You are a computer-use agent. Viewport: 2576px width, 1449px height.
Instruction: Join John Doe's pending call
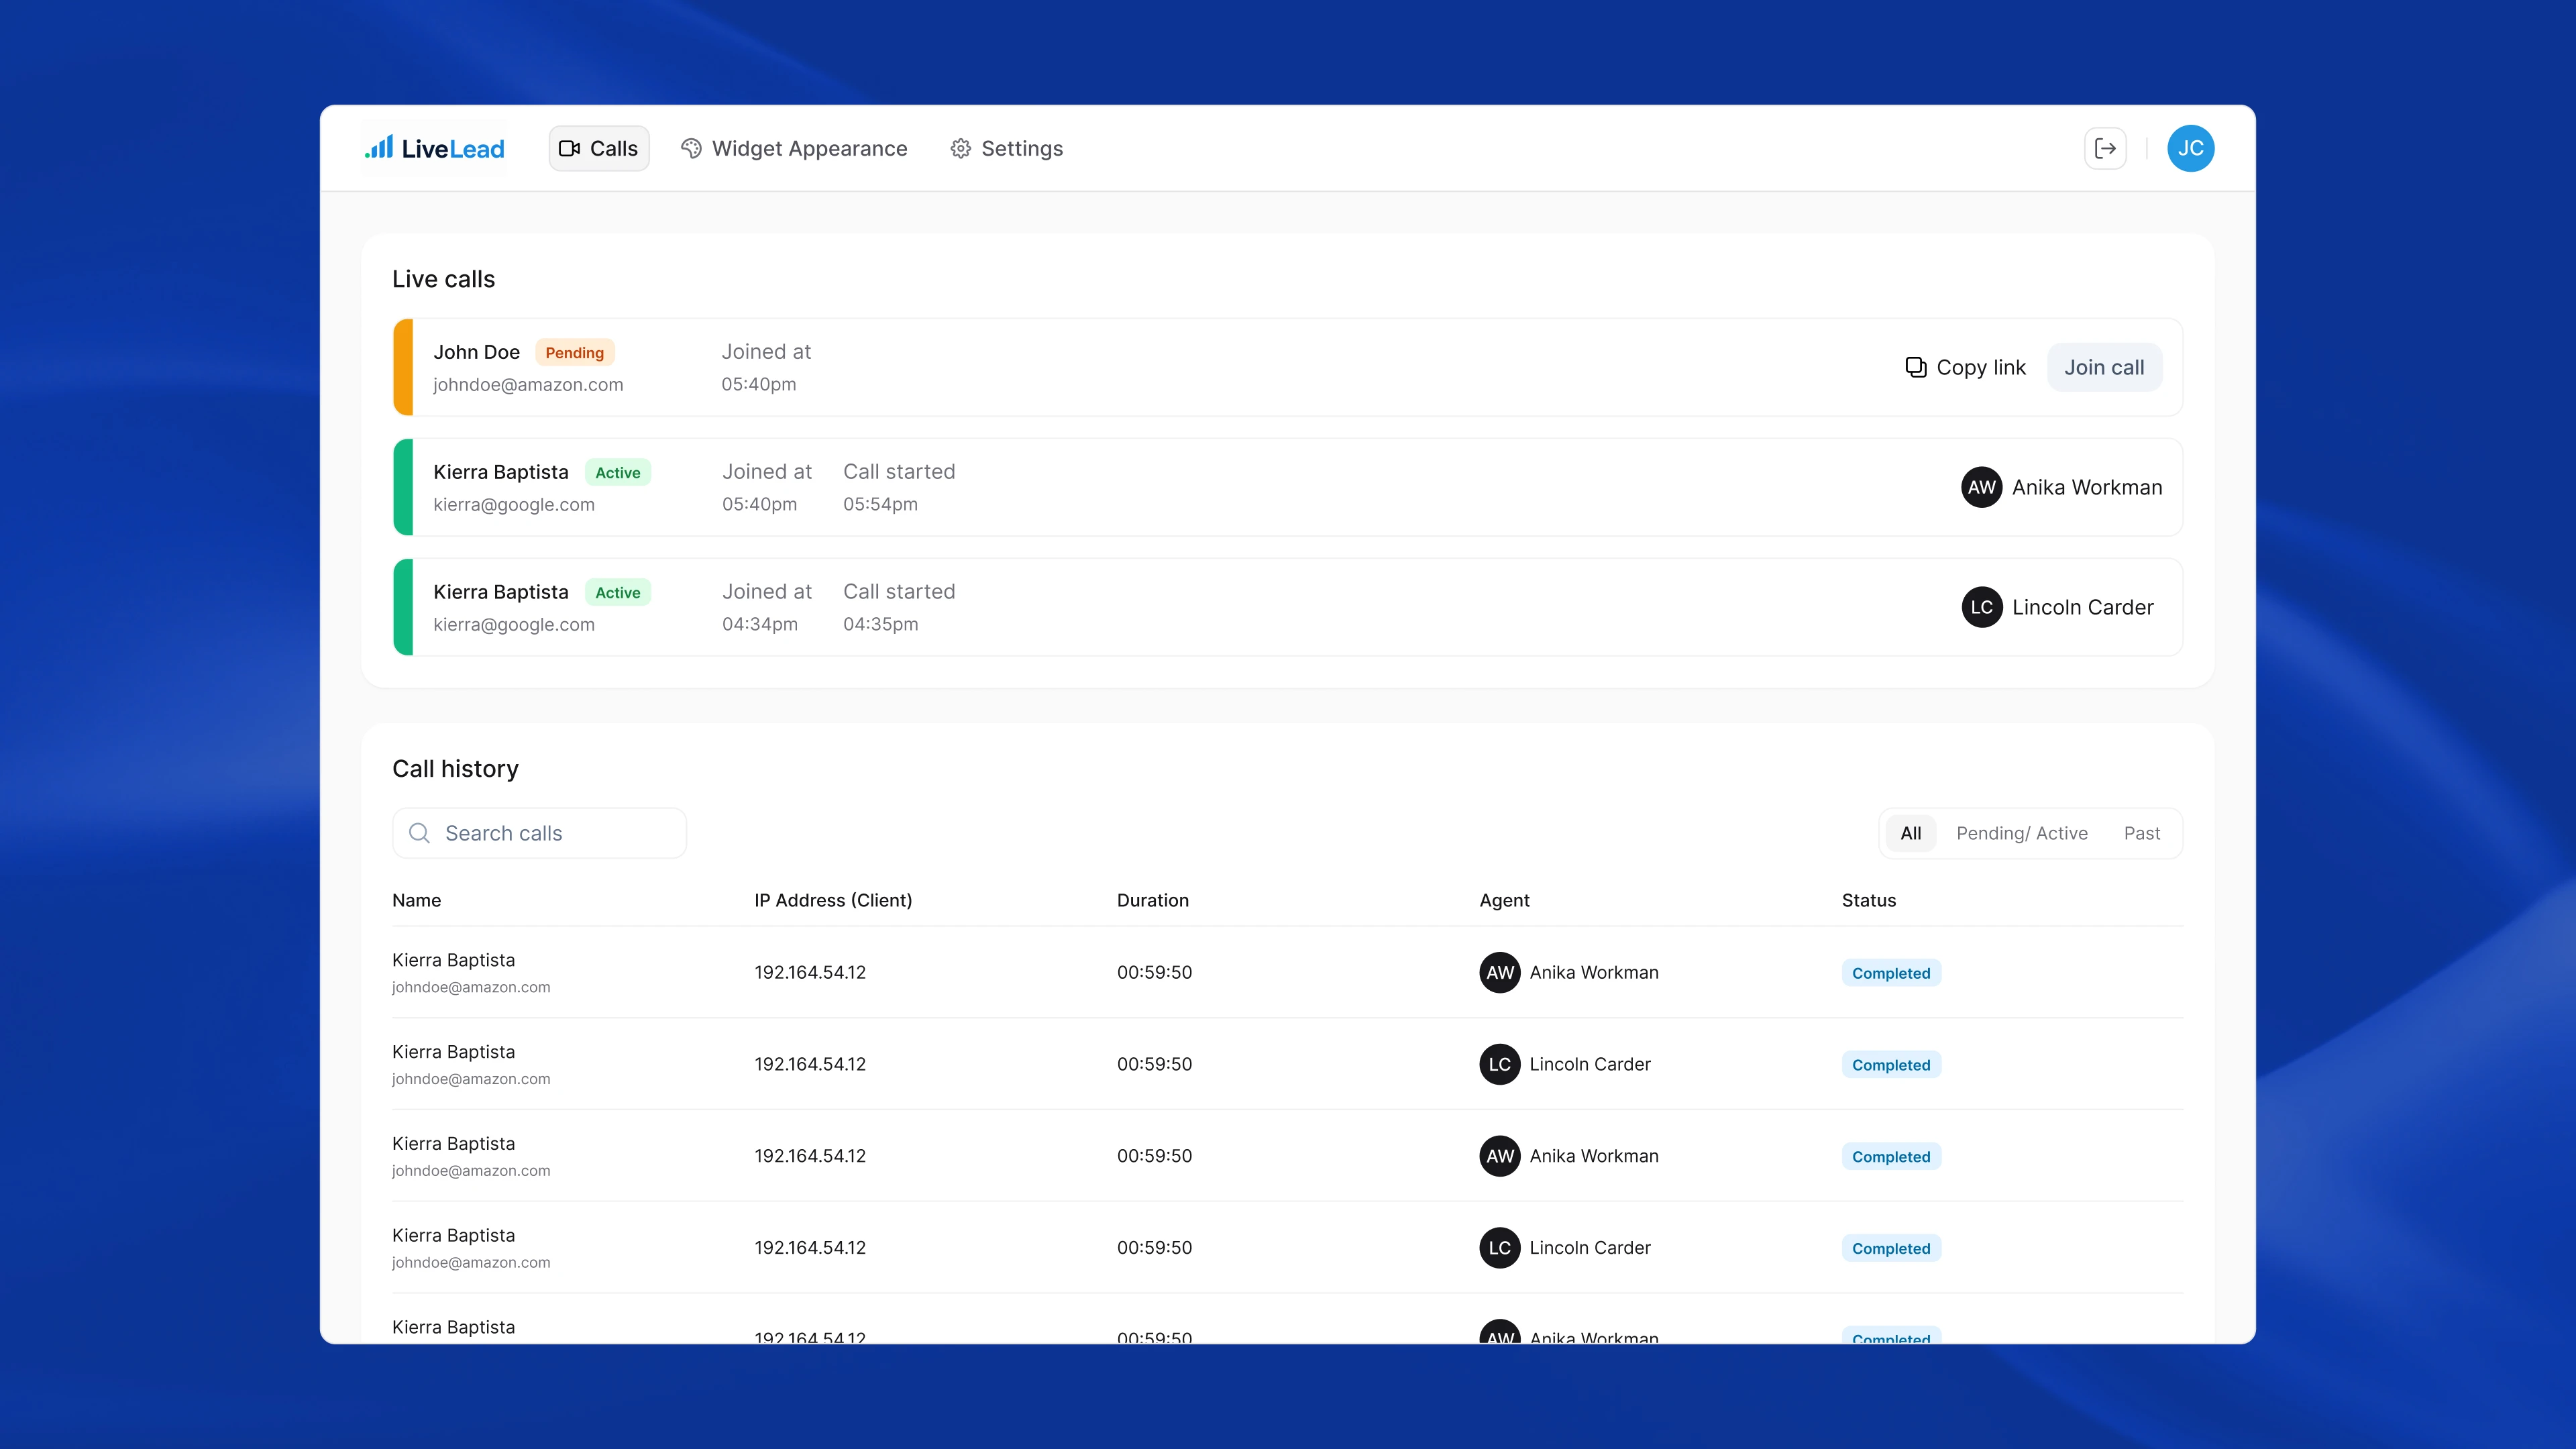[2104, 367]
